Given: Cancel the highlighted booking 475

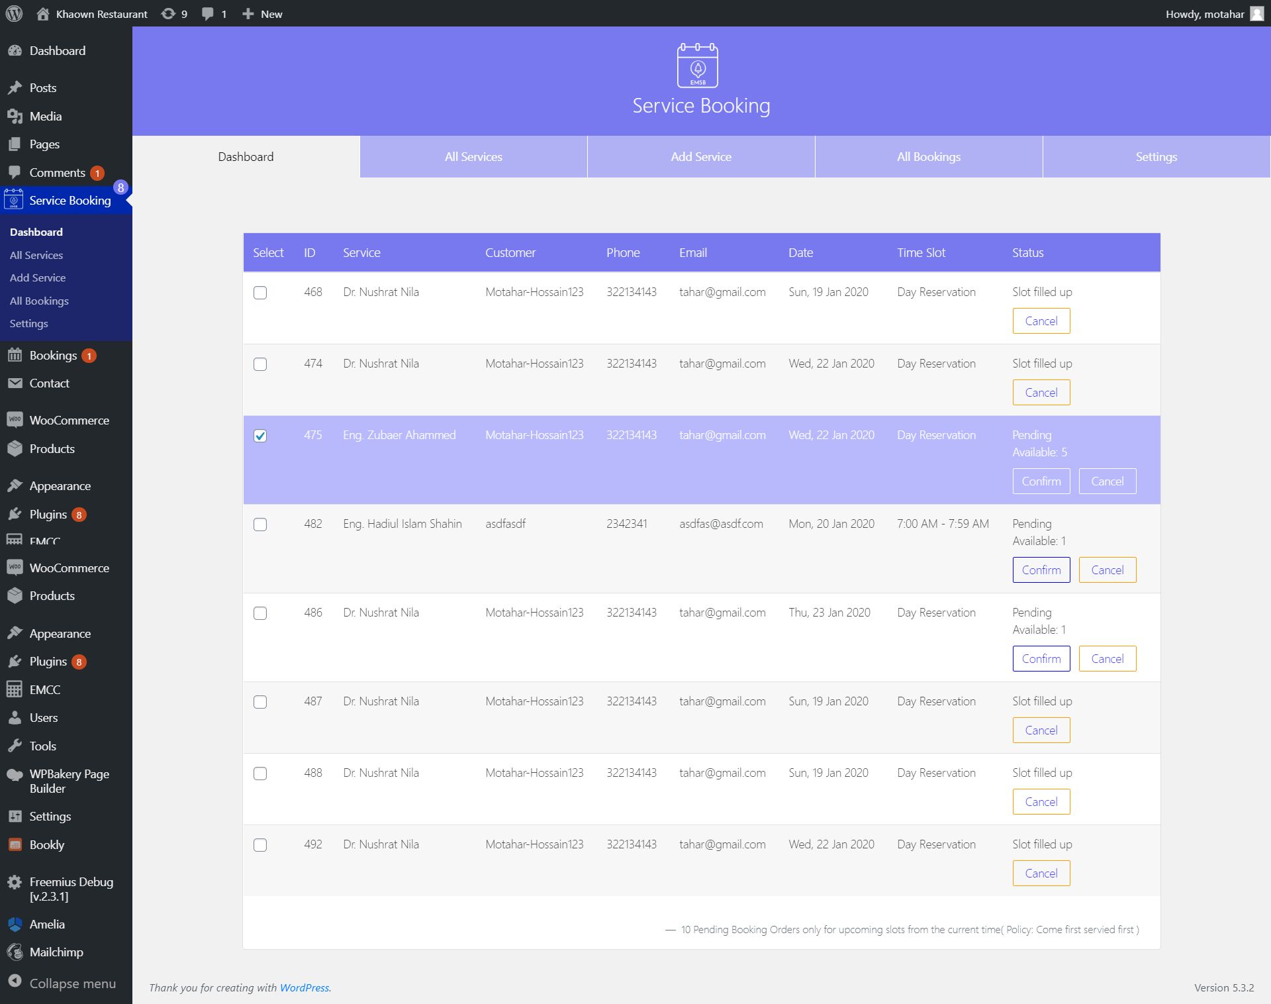Looking at the screenshot, I should point(1107,481).
